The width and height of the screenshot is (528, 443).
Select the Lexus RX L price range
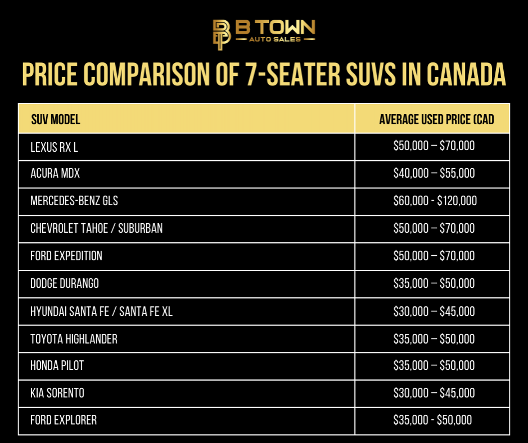coord(434,146)
